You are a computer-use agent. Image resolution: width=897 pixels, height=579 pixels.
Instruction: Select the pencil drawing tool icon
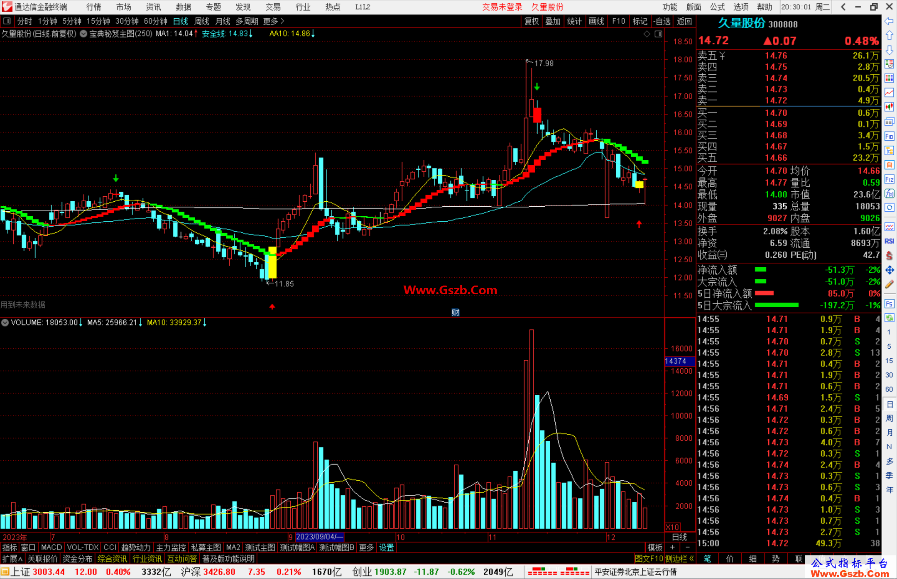pyautogui.click(x=889, y=284)
